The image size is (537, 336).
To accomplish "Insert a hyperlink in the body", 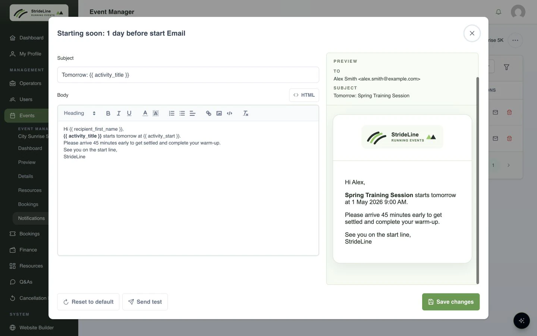I will click(x=208, y=113).
